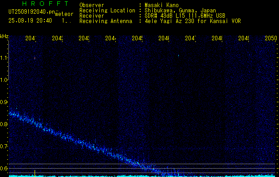Click the yellow spike marker at bottom
This screenshot has height=177, width=279.
35,173
